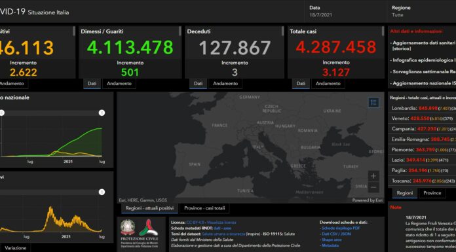Open the Visualizza licenza link
This screenshot has width=456, height=252.
coord(221,223)
